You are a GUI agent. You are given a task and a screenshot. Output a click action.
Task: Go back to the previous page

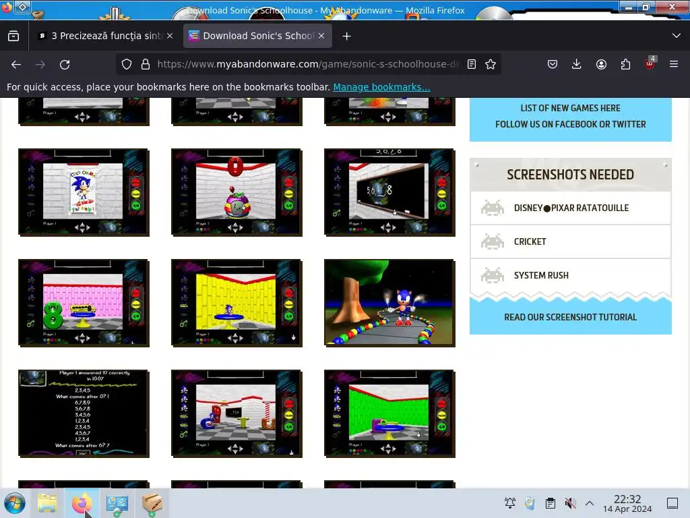16,64
